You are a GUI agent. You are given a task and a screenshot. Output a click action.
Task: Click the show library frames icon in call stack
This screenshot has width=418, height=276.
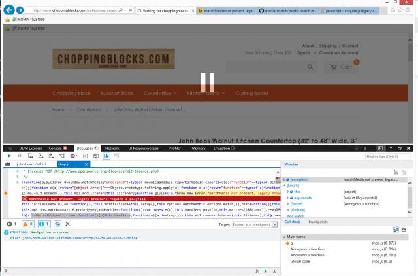pyautogui.click(x=396, y=230)
